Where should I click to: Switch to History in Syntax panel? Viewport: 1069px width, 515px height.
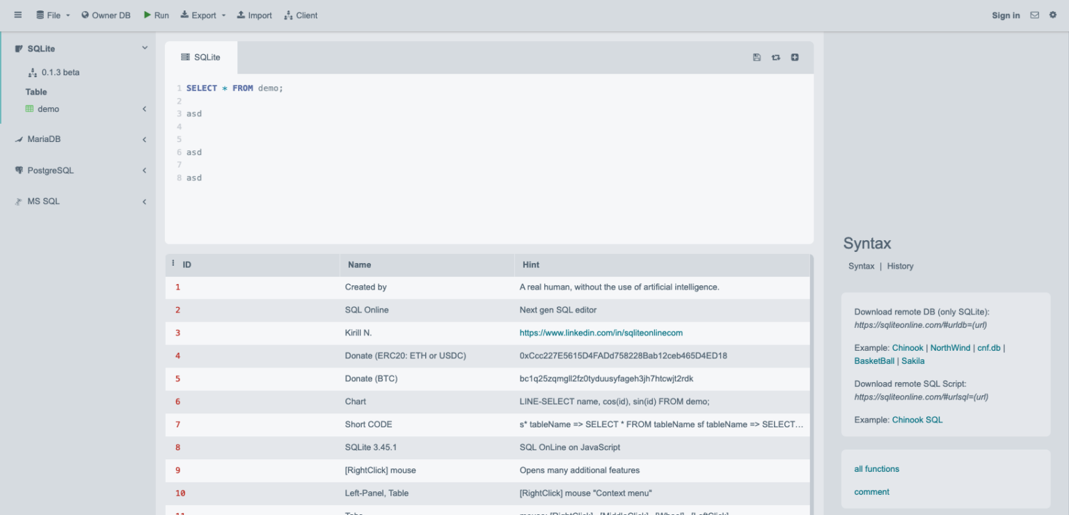(900, 267)
